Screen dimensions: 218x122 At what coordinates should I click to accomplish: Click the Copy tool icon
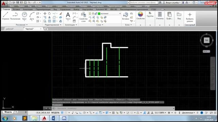[x=45, y=17]
